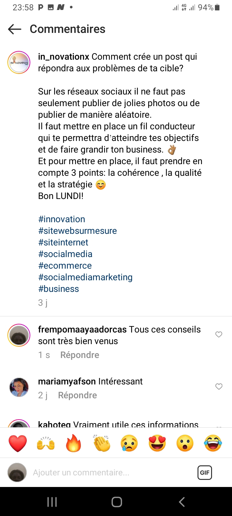Reply to mariamyafson's comment
The height and width of the screenshot is (516, 232).
tap(77, 395)
